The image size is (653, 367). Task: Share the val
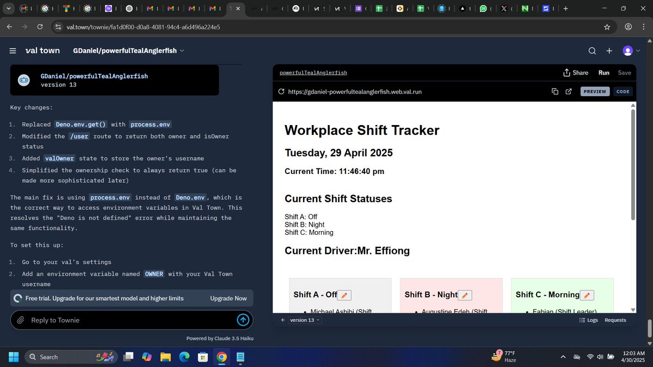(576, 73)
